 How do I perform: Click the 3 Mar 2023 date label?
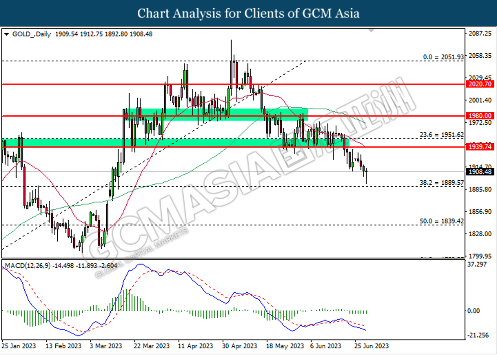point(106,346)
